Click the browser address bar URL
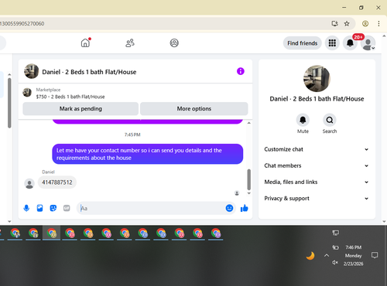This screenshot has height=286, width=387. point(22,24)
